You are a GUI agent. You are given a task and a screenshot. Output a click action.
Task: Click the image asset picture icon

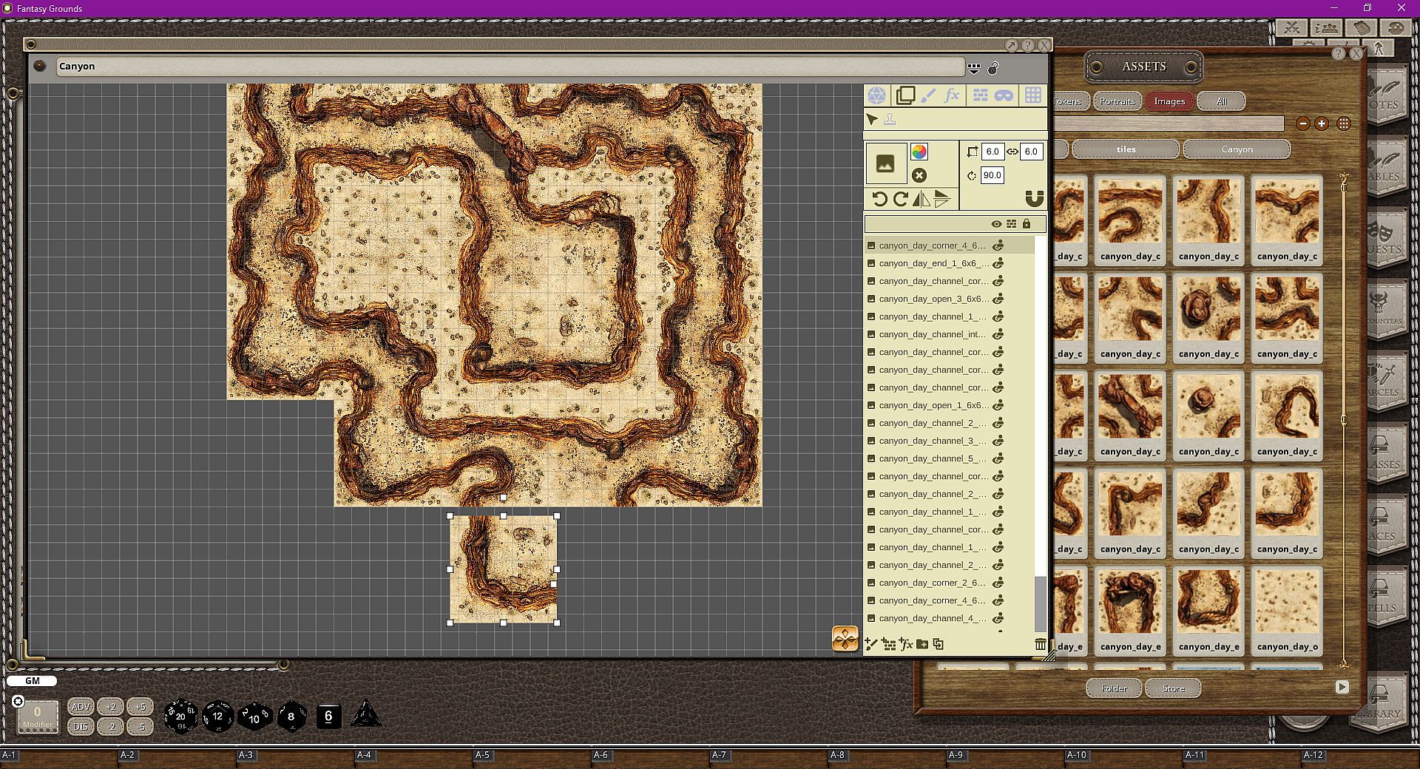click(885, 163)
